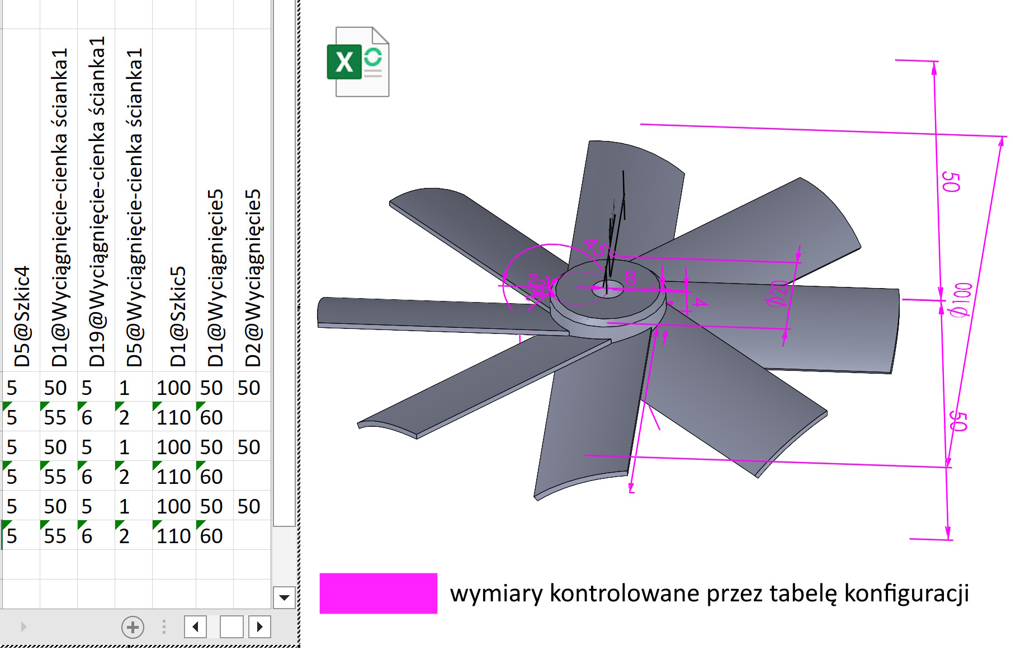Click the horizontal scroll left arrow
The width and height of the screenshot is (1011, 650).
click(x=195, y=627)
